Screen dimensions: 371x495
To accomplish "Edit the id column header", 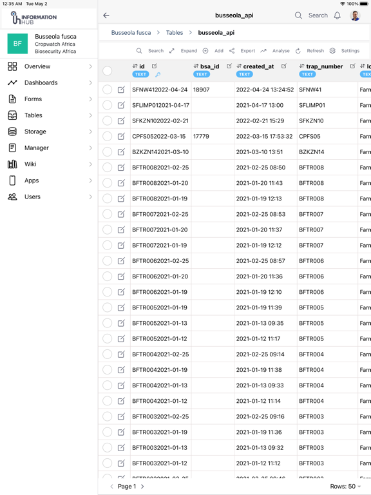I will pyautogui.click(x=155, y=66).
